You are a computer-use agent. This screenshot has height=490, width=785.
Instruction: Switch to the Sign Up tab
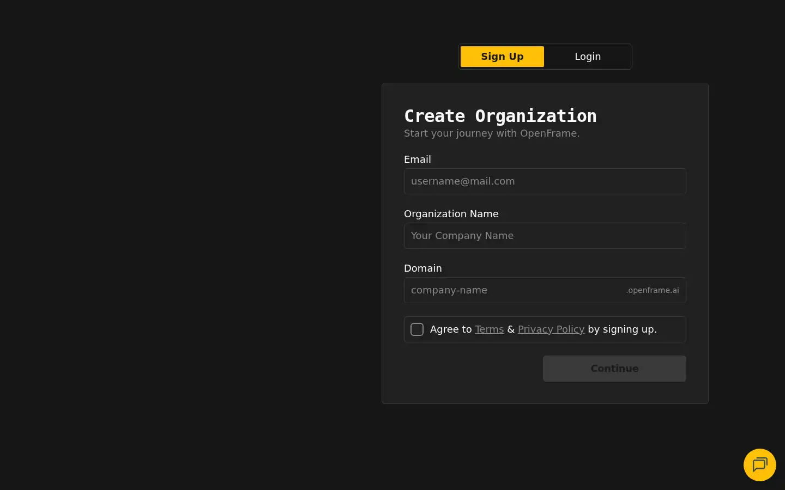pos(502,57)
